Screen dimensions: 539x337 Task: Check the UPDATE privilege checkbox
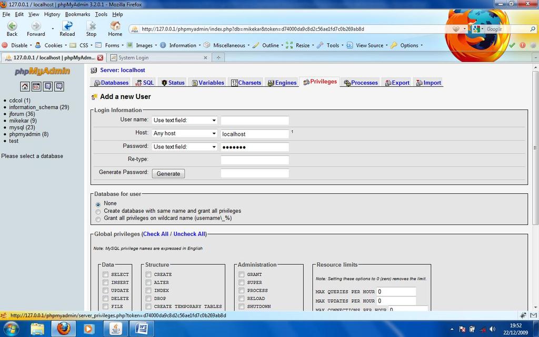[105, 291]
